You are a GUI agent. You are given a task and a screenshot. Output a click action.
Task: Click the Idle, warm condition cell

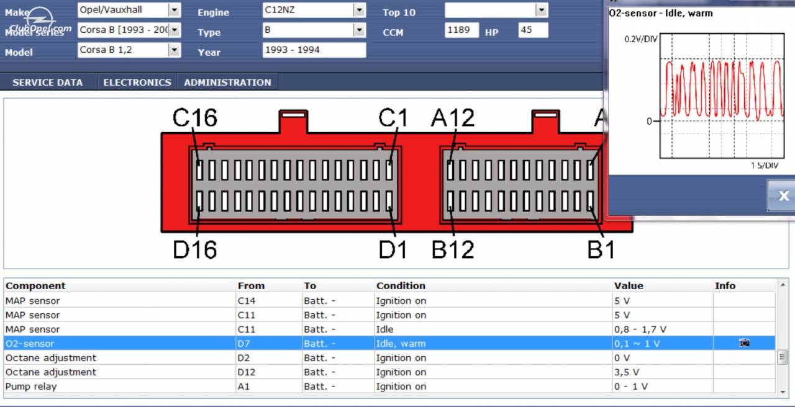(x=494, y=343)
